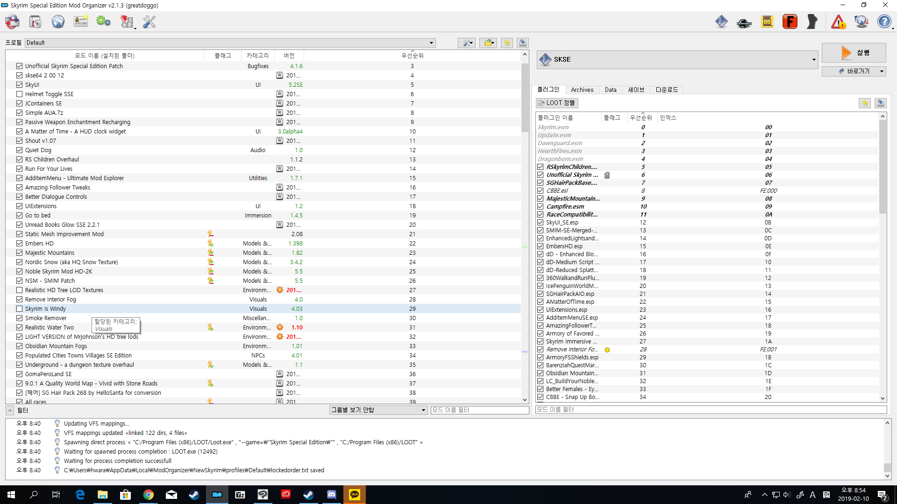Open KakaoTalk from the taskbar
The width and height of the screenshot is (897, 504).
[355, 495]
